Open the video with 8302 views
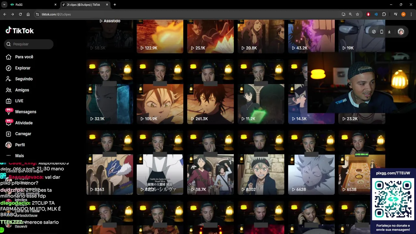Image resolution: width=416 pixels, height=234 pixels. coord(261,162)
